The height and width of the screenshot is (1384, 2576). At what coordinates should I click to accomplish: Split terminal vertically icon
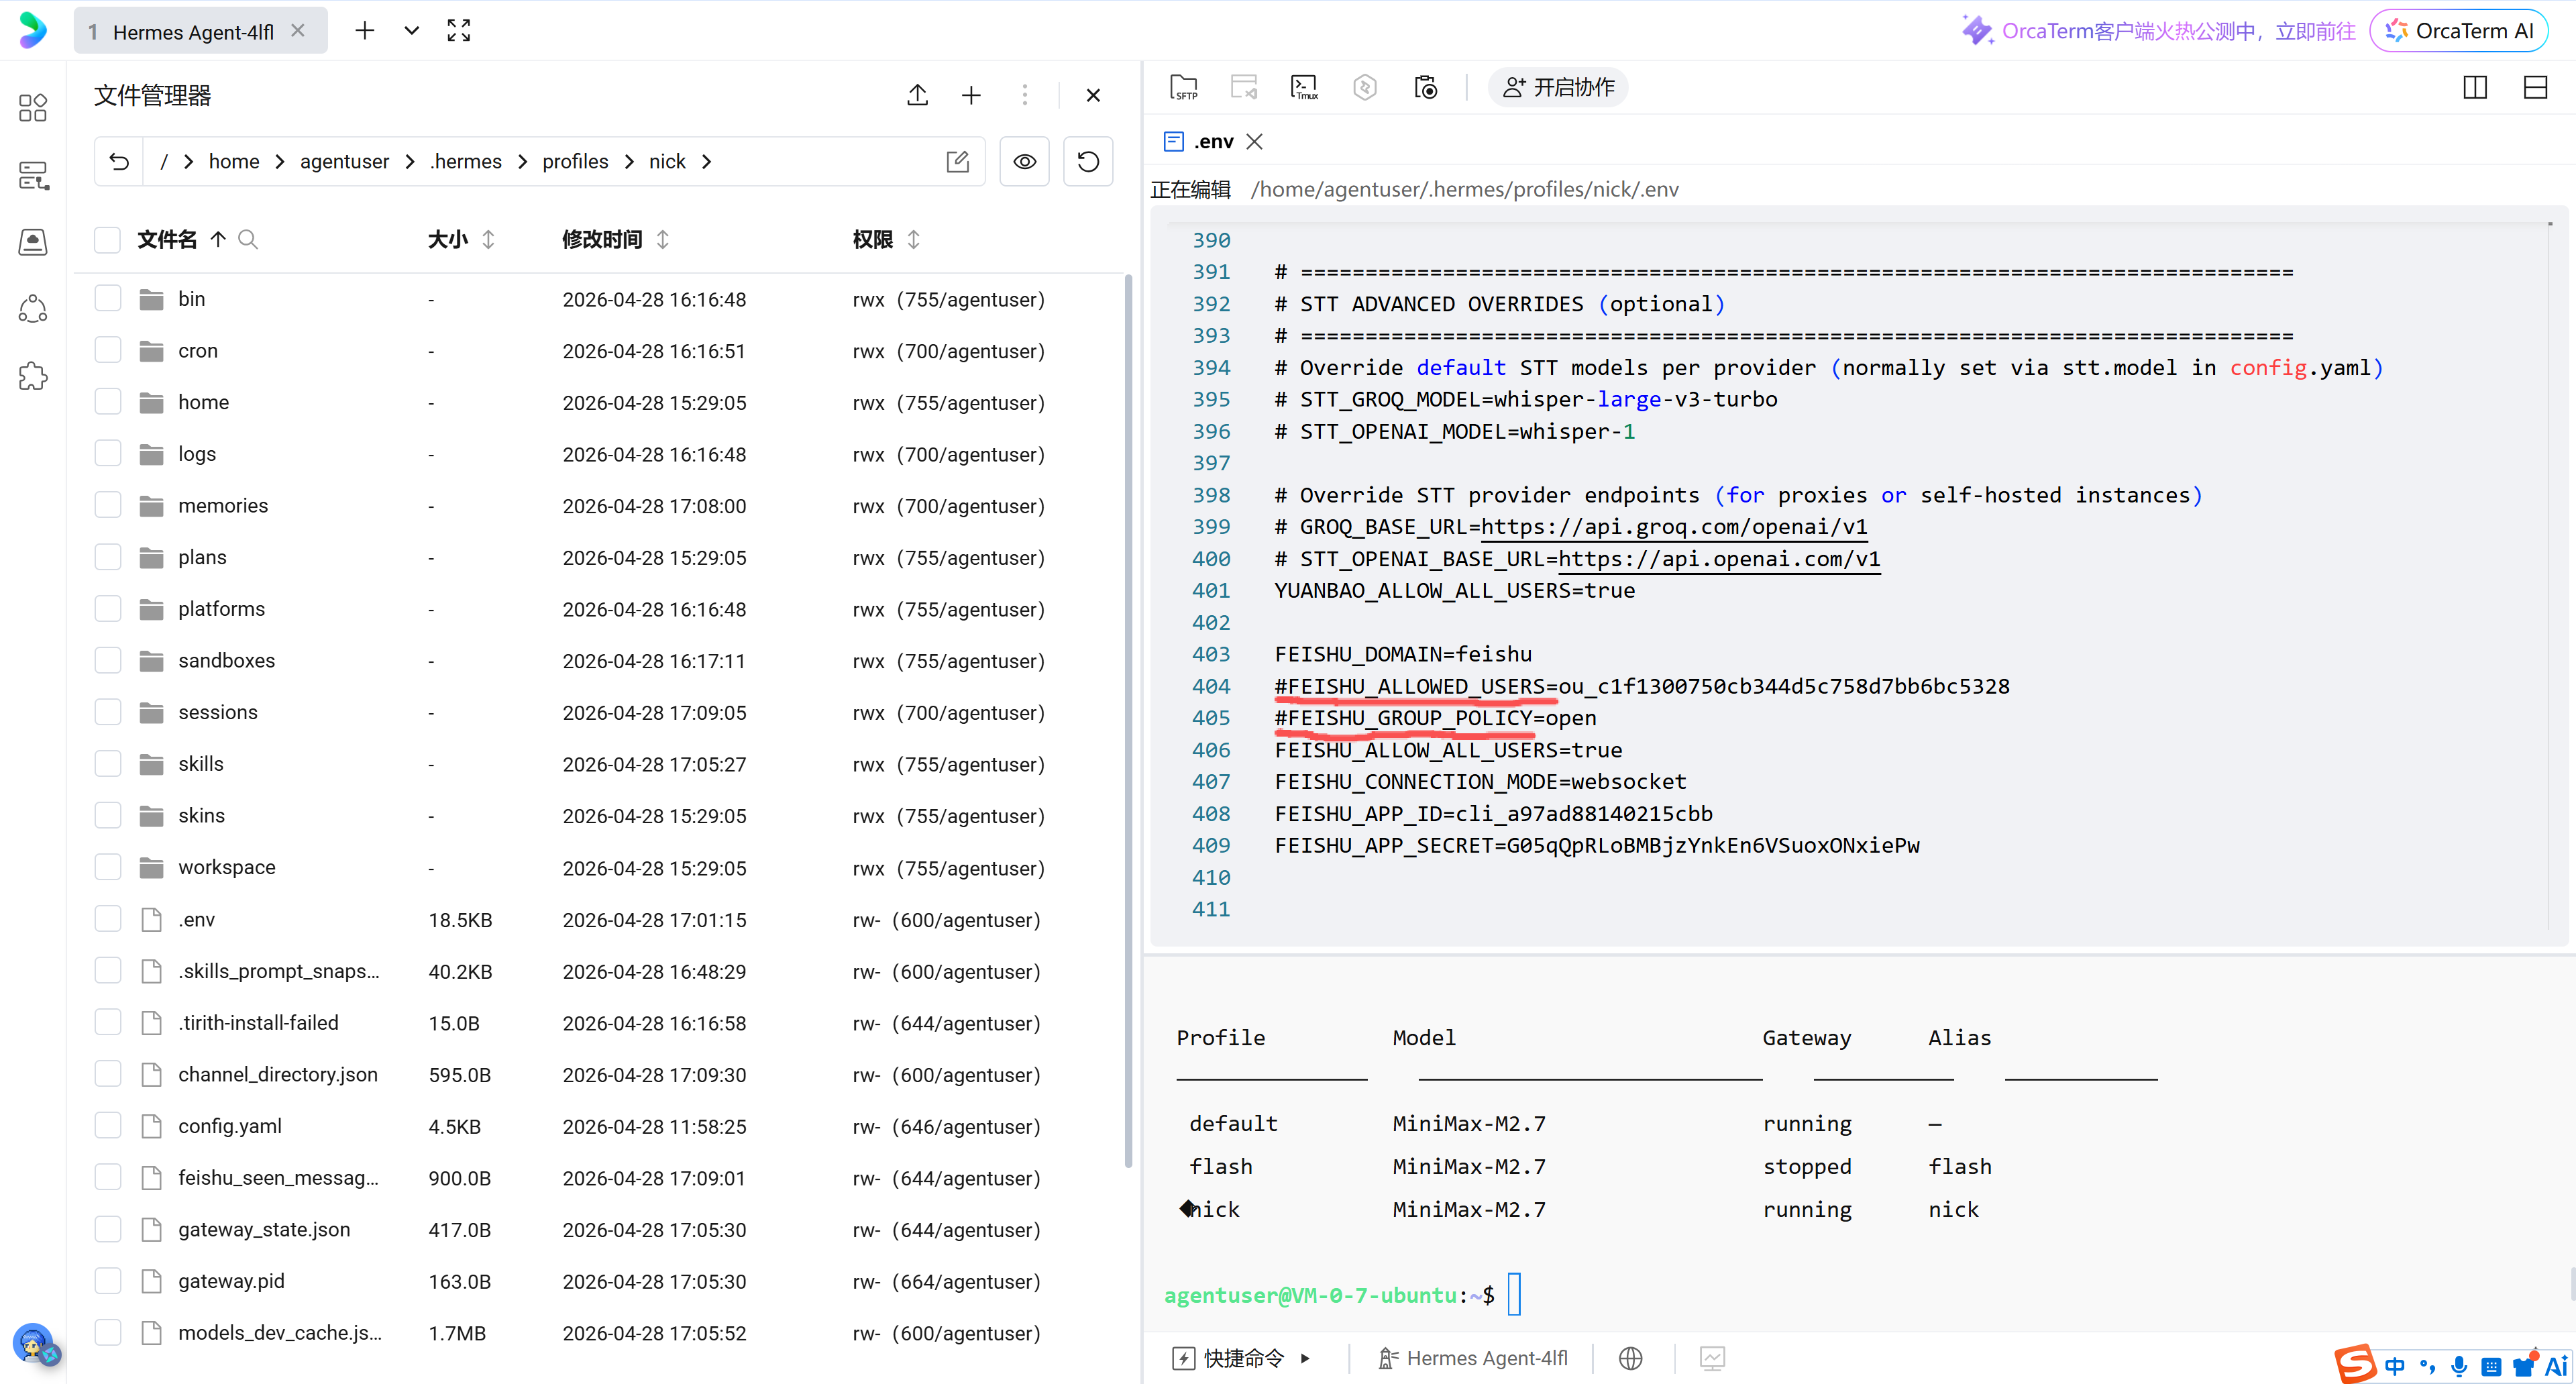(x=2475, y=88)
